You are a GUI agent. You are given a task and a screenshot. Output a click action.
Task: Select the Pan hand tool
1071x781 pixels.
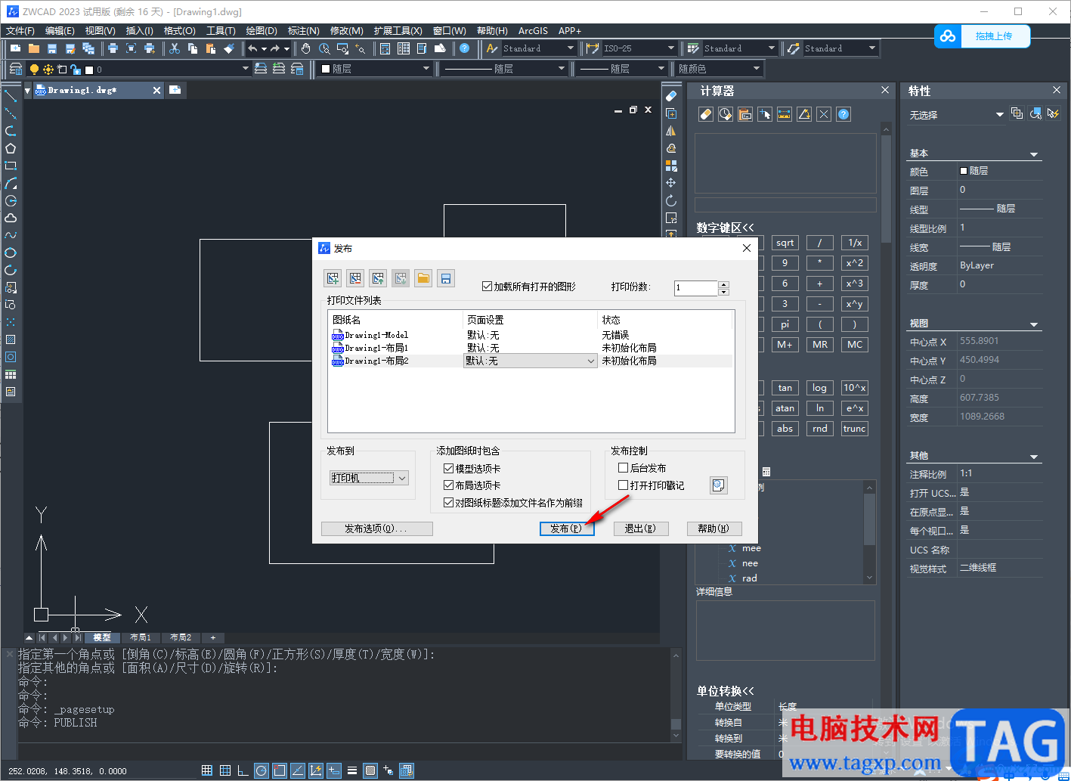tap(306, 48)
